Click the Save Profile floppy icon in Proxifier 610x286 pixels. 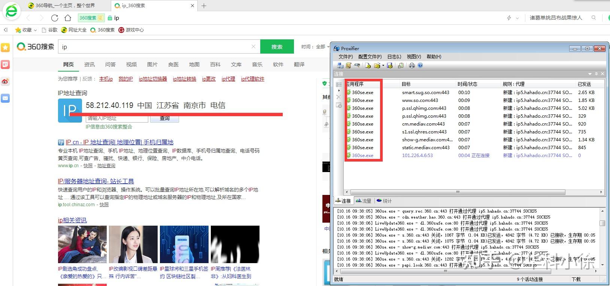390,66
